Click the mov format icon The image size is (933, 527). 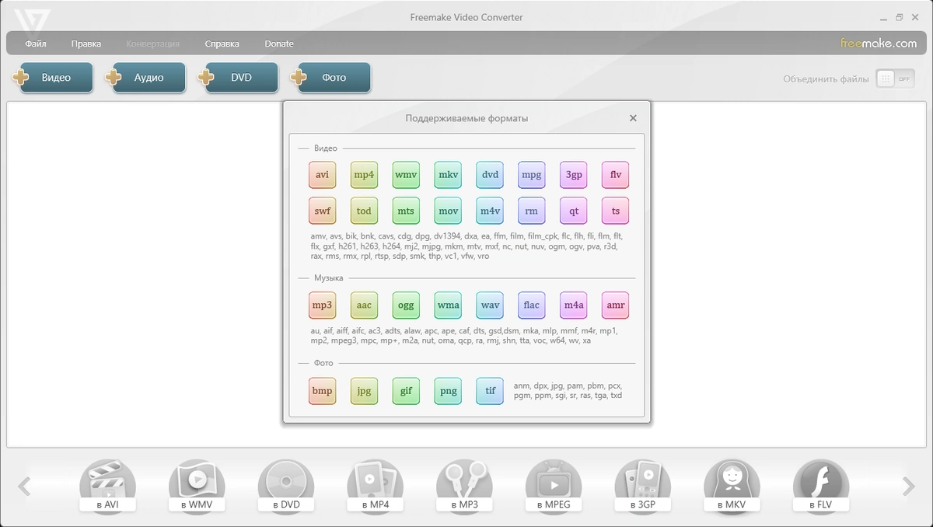tap(448, 211)
